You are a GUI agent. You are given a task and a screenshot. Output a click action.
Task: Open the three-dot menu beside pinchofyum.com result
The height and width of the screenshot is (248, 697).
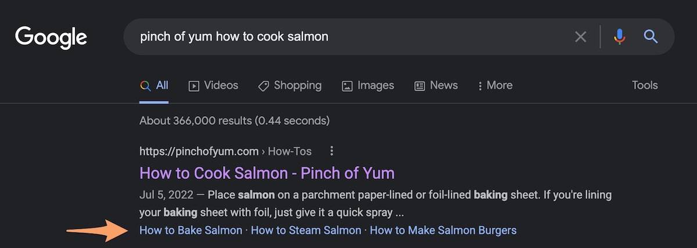[x=332, y=151]
